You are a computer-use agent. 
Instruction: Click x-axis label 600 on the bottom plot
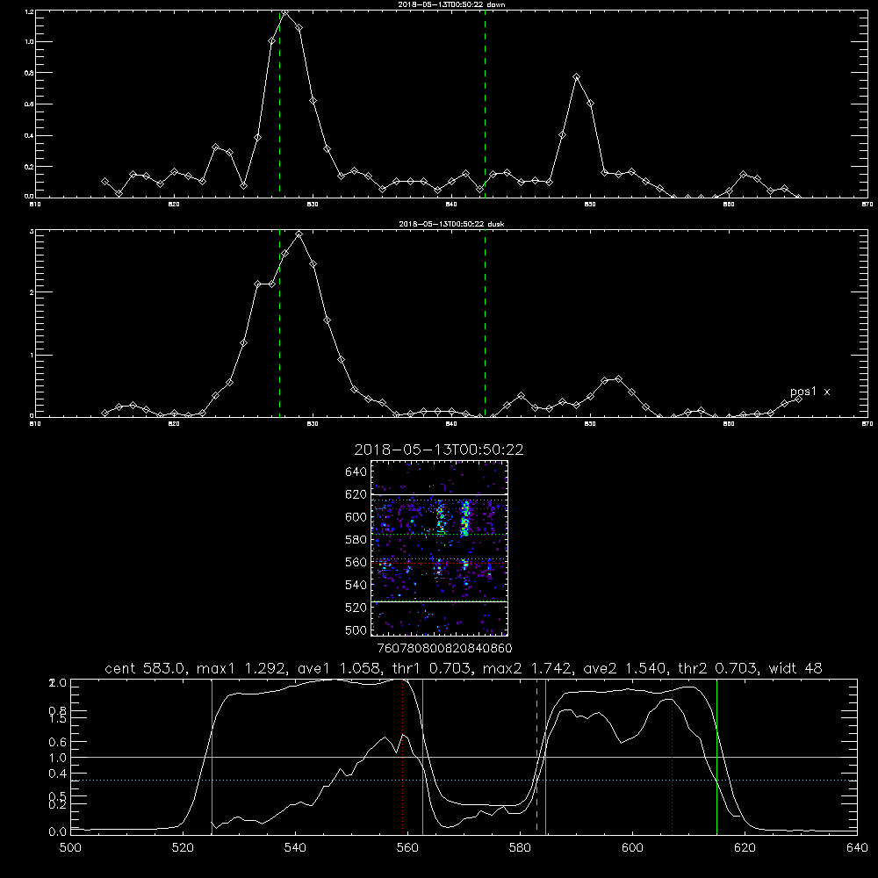coord(632,848)
